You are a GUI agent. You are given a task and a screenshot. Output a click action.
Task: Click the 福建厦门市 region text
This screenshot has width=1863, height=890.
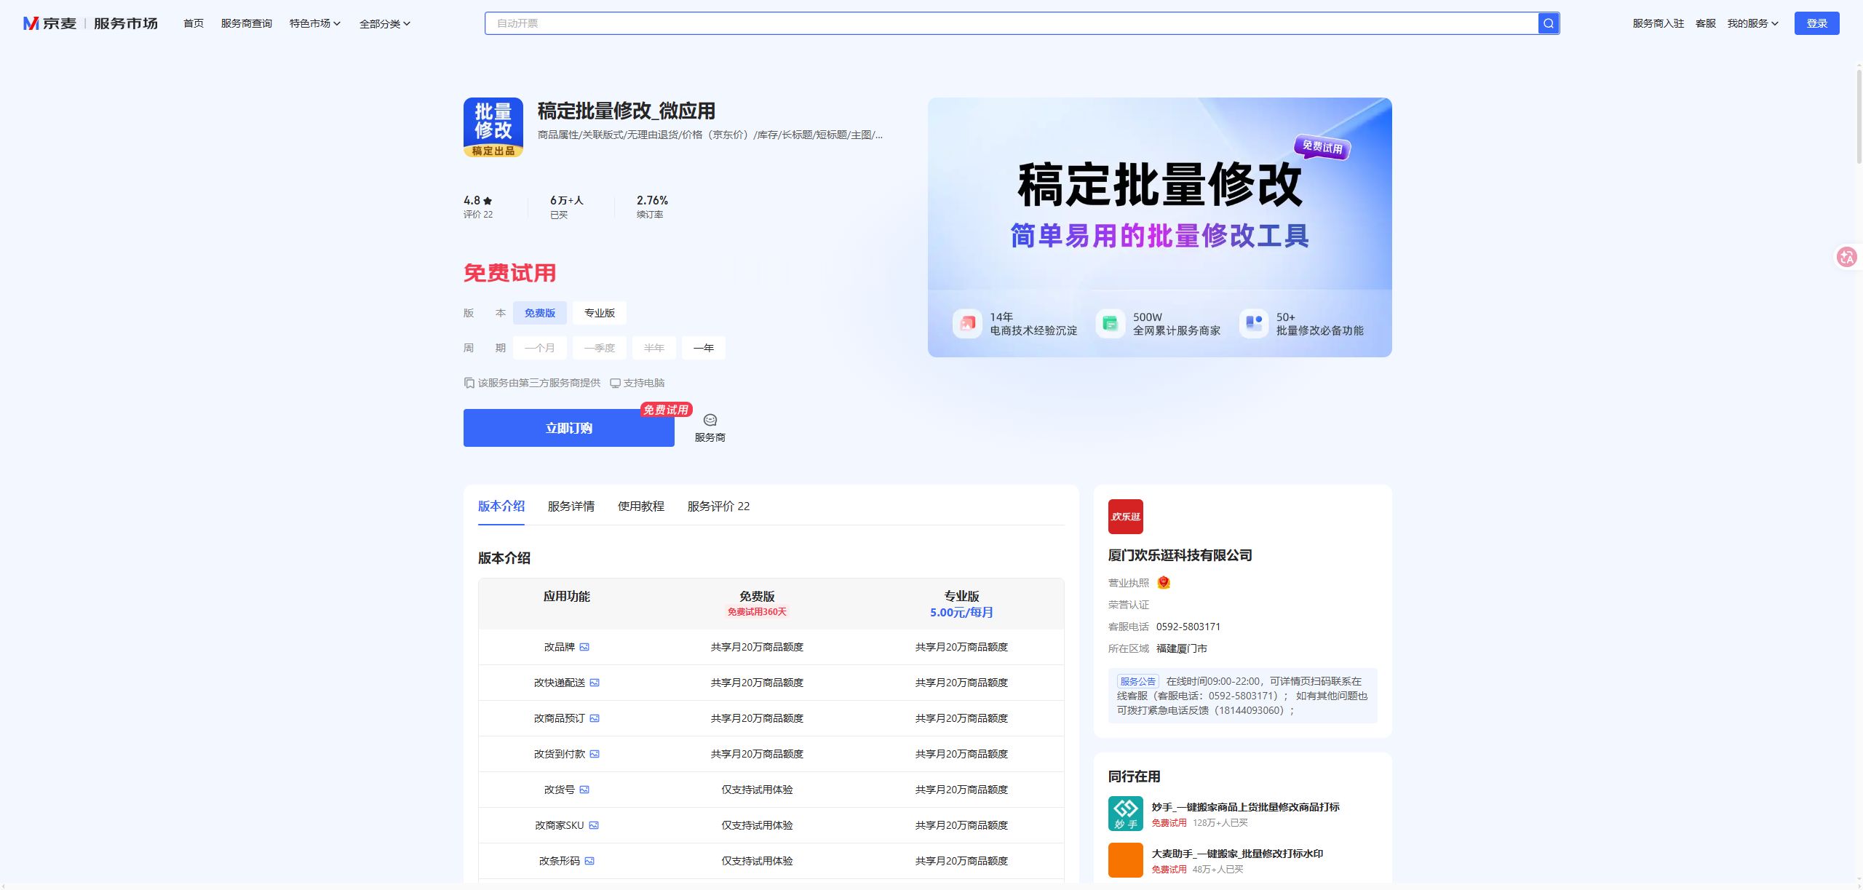pos(1182,648)
